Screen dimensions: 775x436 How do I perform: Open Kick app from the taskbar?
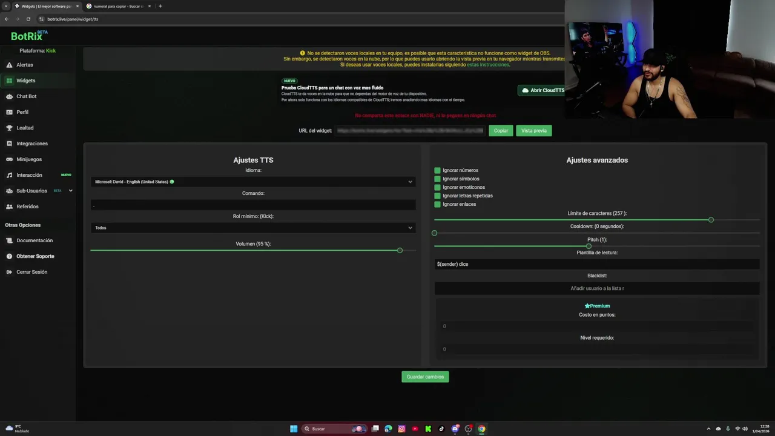point(428,429)
